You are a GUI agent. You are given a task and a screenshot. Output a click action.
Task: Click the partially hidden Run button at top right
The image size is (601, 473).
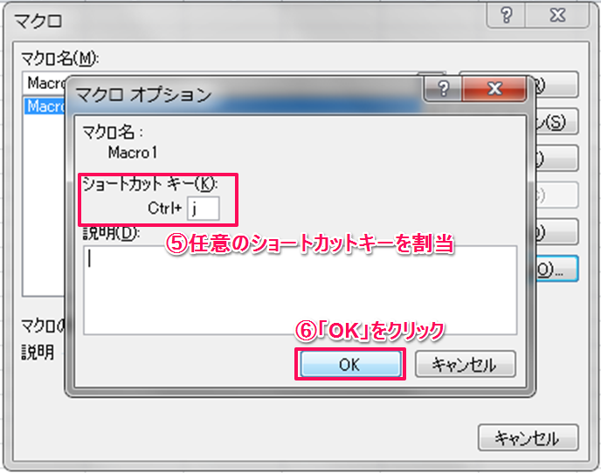click(x=556, y=85)
